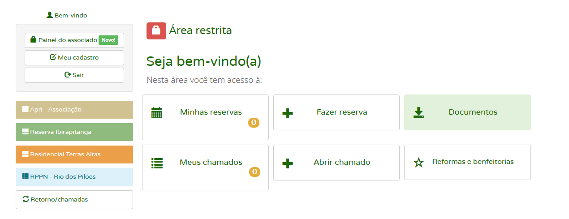This screenshot has width=569, height=219.
Task: Go to Residencial Terras Altas section
Action: point(74,155)
